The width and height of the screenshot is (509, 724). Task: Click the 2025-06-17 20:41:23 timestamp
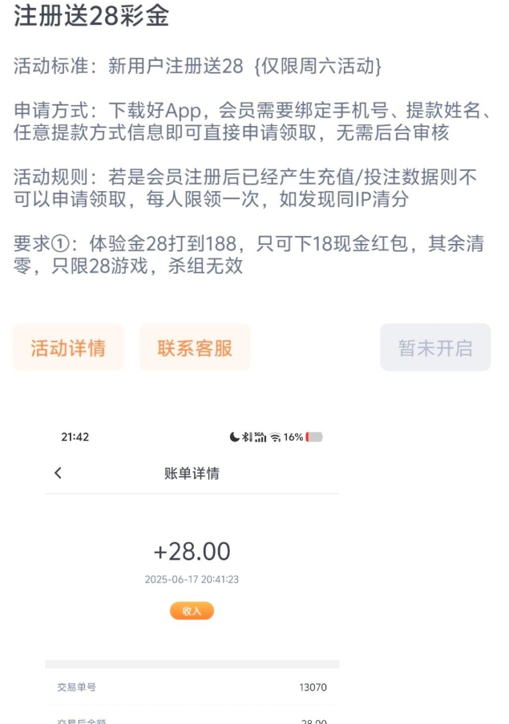(x=192, y=579)
